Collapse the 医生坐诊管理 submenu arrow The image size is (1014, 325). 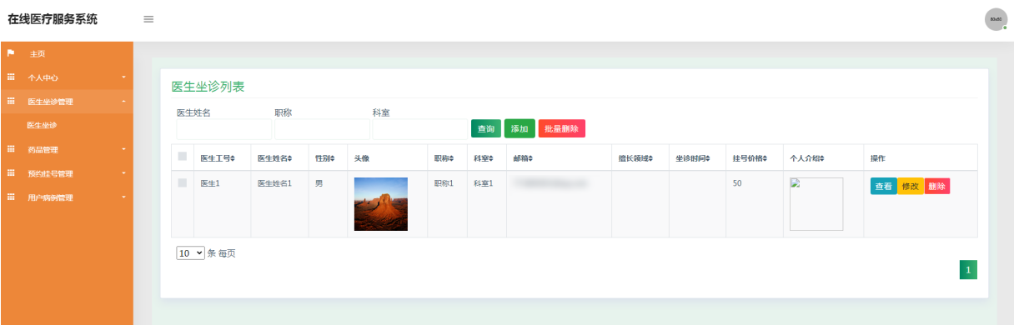pos(123,102)
